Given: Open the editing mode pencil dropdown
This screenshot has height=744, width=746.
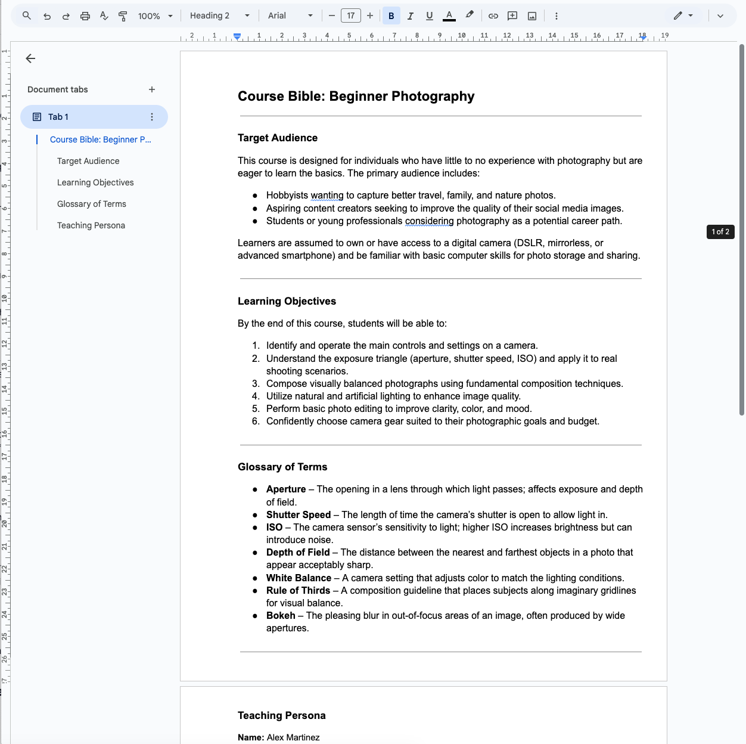Looking at the screenshot, I should 683,16.
